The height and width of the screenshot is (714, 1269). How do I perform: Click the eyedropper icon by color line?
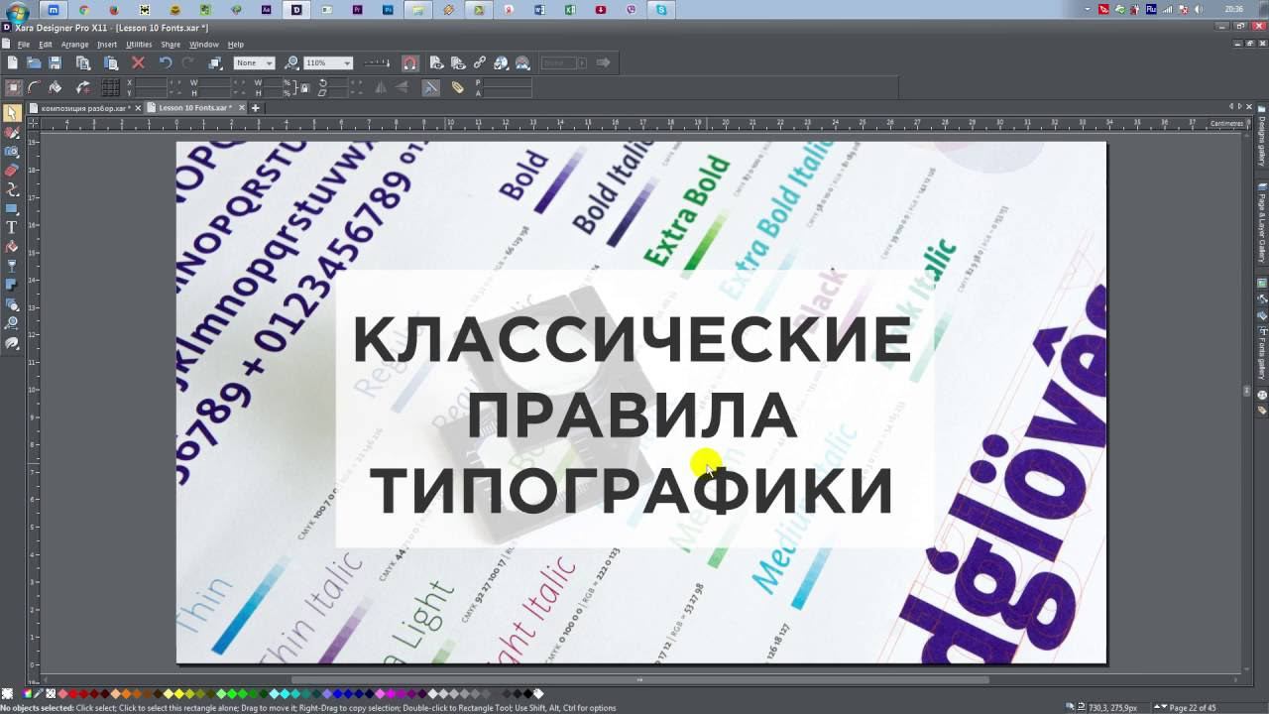38,693
